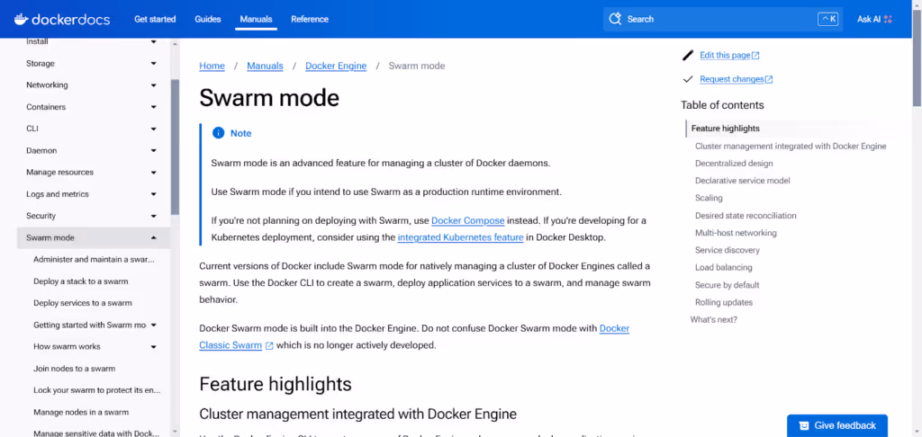Jump to Desired state reconciliation

coord(746,216)
